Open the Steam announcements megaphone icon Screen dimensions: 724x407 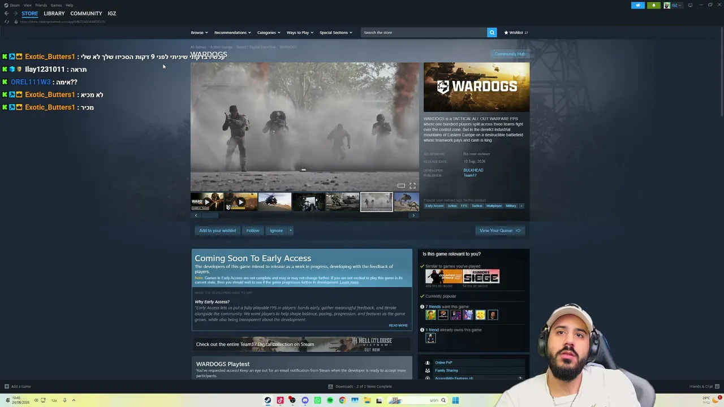637,5
